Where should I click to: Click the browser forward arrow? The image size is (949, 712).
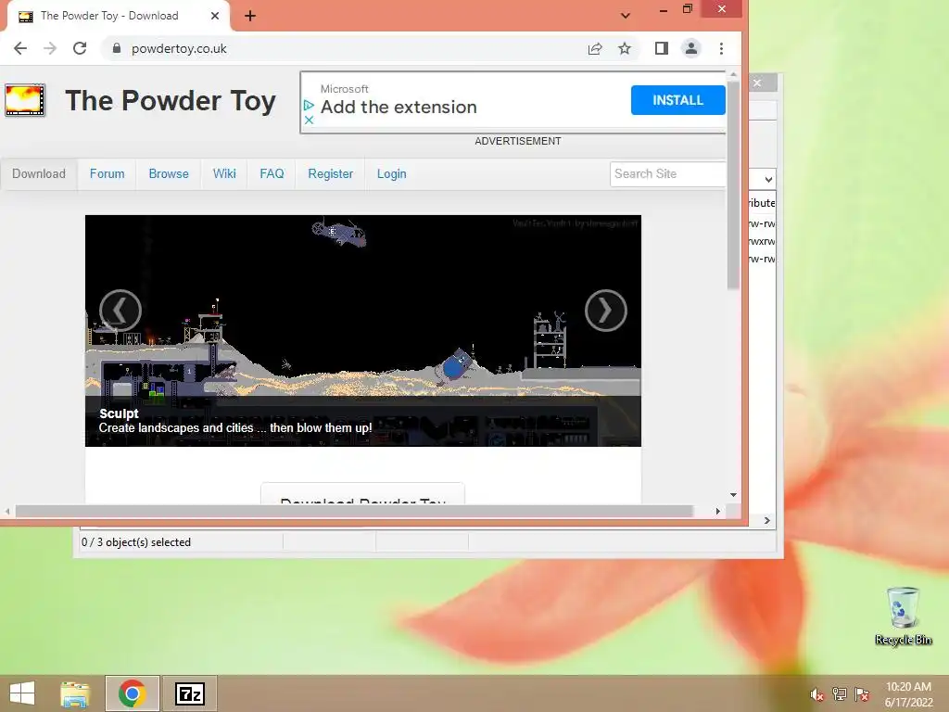[50, 48]
